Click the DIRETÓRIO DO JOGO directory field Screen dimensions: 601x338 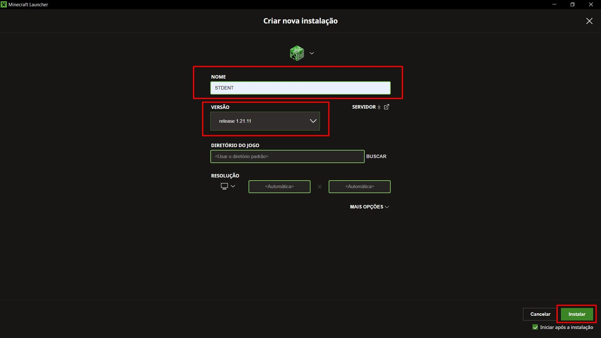click(287, 156)
